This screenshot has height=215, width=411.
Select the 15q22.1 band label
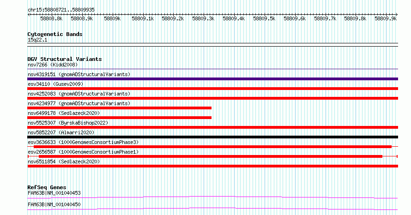click(x=37, y=40)
